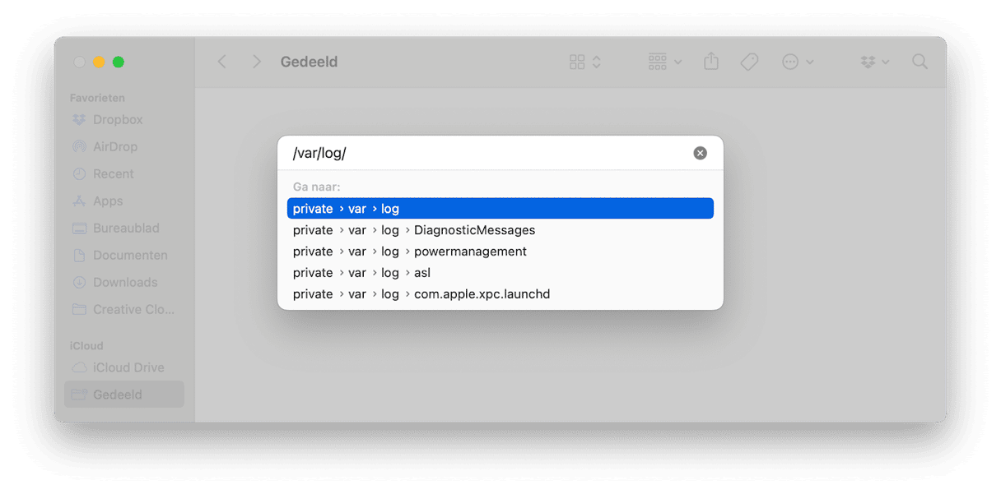Go forward with the right chevron
The image size is (1001, 494).
point(257,62)
